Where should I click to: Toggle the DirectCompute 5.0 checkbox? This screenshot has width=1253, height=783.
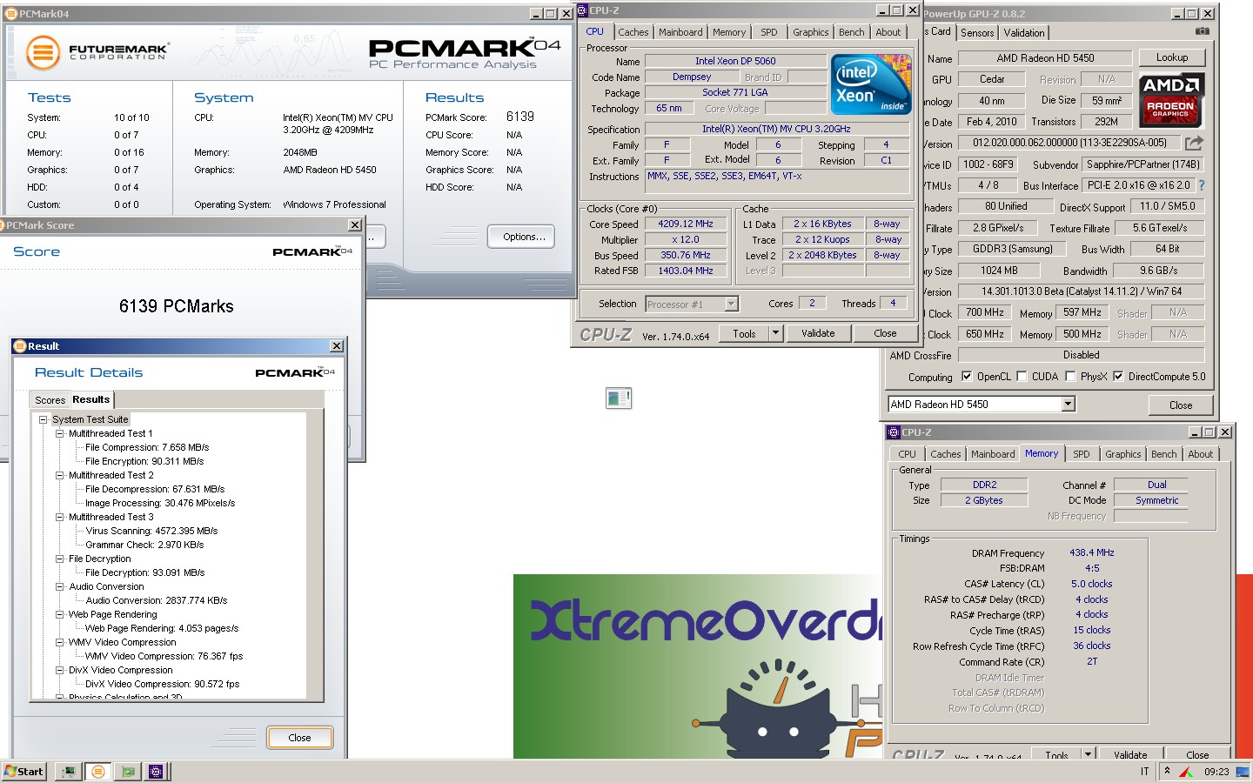[x=1118, y=377]
